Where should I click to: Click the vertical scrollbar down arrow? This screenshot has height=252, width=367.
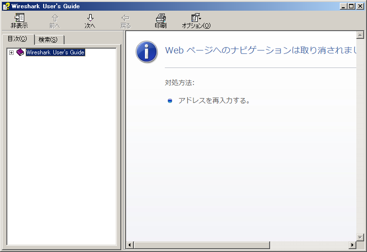tap(360, 237)
